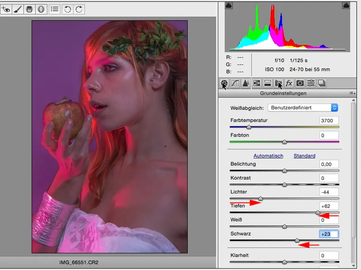The height and width of the screenshot is (270, 361).
Task: Open the Presets panel tab
Action: coord(311,83)
